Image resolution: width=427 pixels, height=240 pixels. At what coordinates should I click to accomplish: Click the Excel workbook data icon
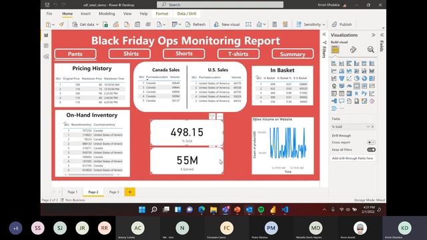click(x=105, y=25)
